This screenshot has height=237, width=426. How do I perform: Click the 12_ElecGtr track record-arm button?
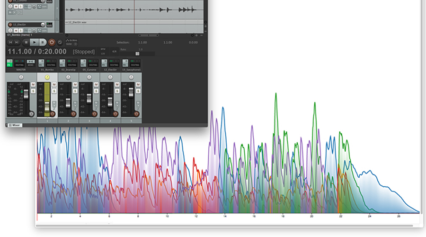10,25
